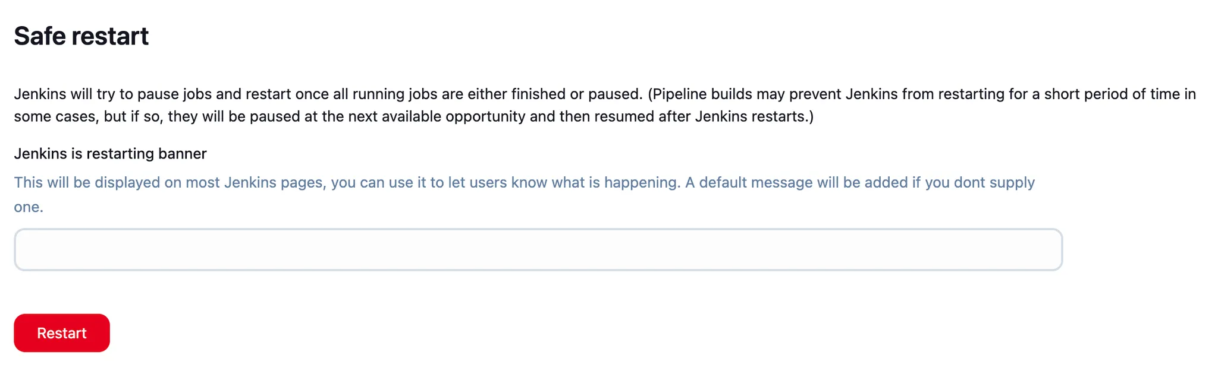Click the red Restart button
This screenshot has height=374, width=1218.
click(x=62, y=333)
